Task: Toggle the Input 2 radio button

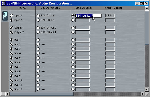Action: coord(12,20)
